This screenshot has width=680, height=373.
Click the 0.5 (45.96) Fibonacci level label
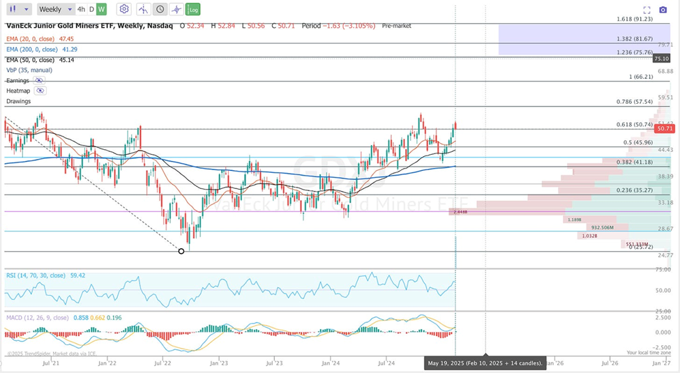638,142
